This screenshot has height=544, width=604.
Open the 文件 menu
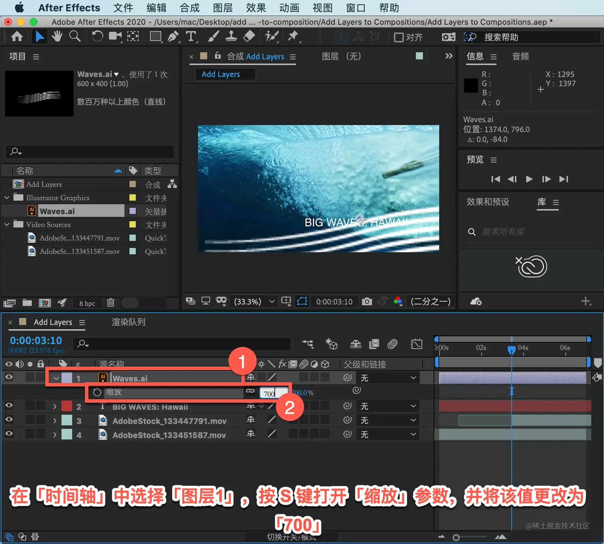pos(123,8)
